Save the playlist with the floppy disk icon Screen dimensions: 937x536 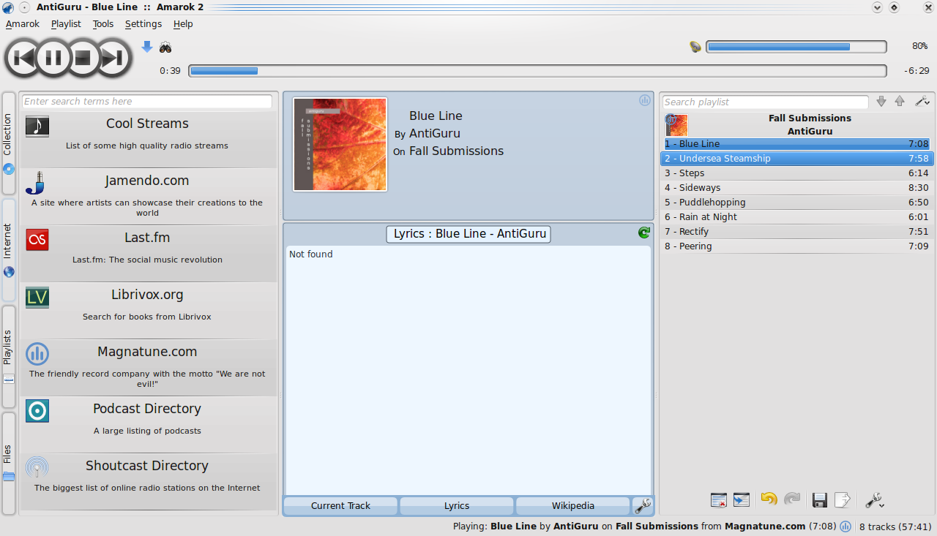pyautogui.click(x=820, y=500)
